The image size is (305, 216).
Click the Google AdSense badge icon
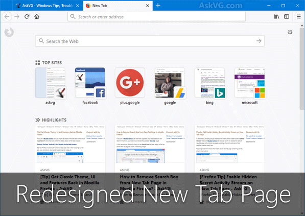point(180,93)
